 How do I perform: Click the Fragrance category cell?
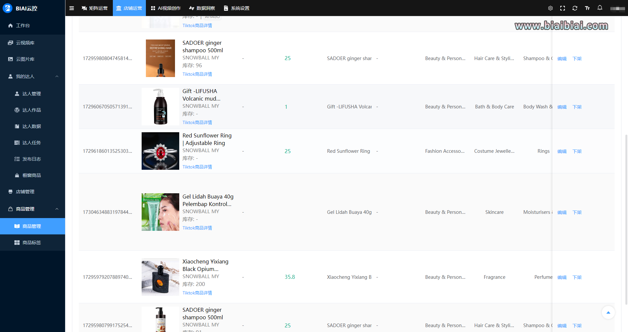pos(495,277)
